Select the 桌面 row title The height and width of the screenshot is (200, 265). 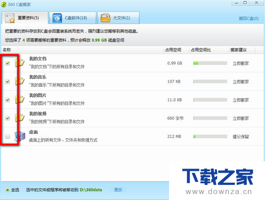click(x=33, y=132)
